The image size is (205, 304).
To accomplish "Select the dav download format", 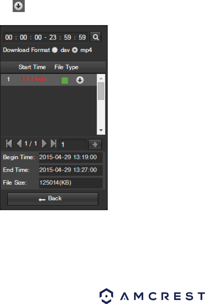I will pyautogui.click(x=55, y=50).
